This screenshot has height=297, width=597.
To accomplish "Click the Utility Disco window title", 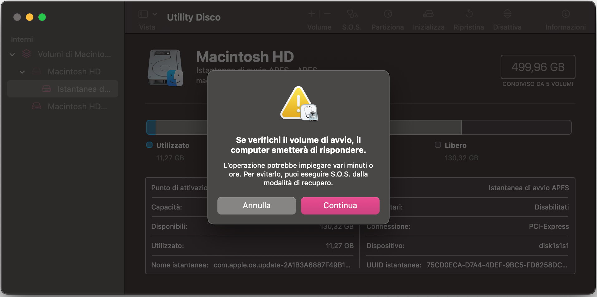I will [x=194, y=17].
